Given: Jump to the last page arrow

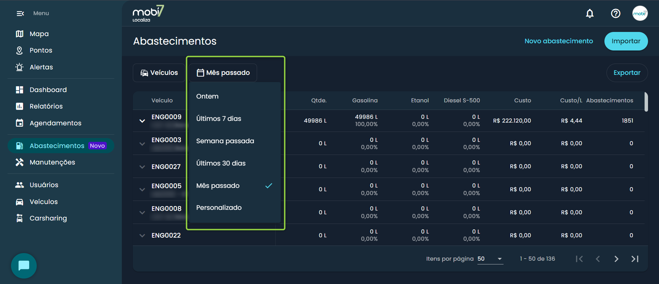Looking at the screenshot, I should click(x=635, y=259).
